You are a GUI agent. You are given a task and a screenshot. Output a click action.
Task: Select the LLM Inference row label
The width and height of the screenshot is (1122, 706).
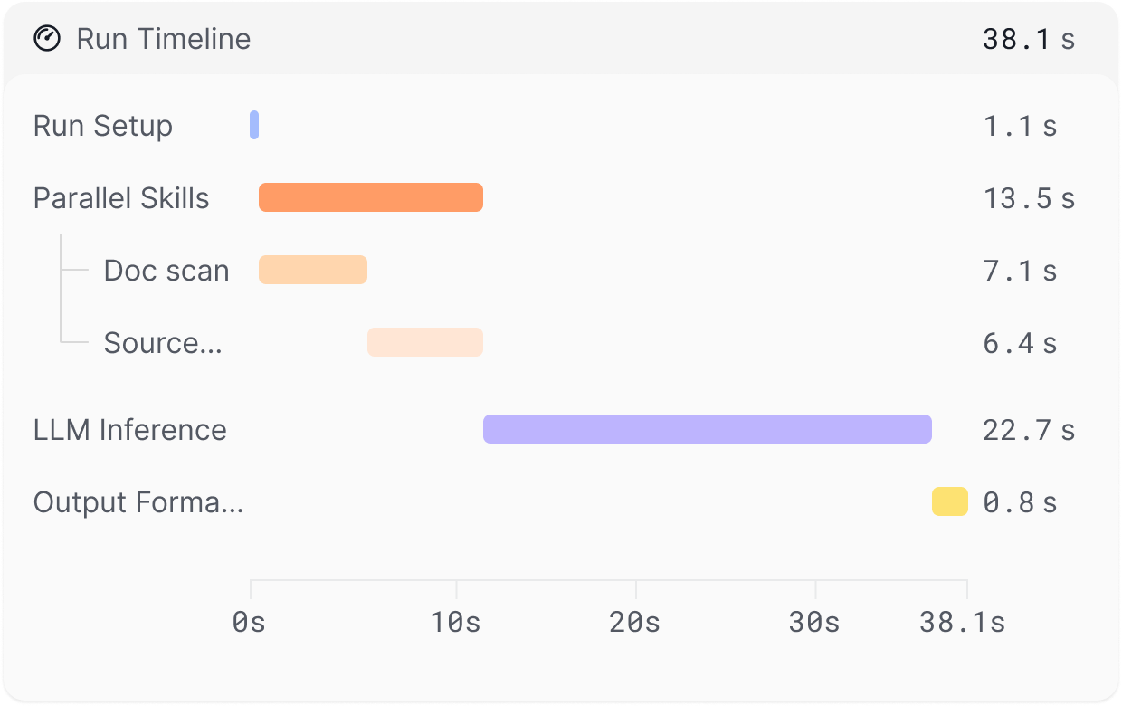pos(129,430)
